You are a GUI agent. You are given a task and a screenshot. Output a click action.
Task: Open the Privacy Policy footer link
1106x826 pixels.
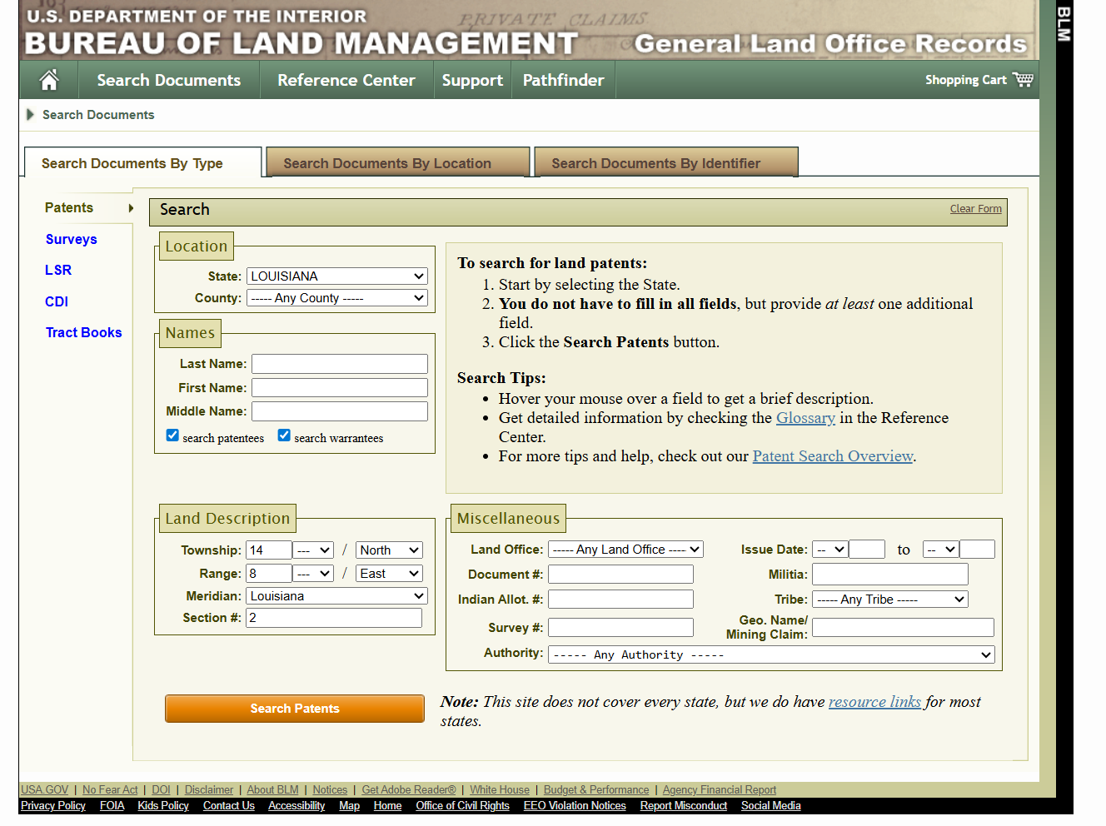point(53,806)
